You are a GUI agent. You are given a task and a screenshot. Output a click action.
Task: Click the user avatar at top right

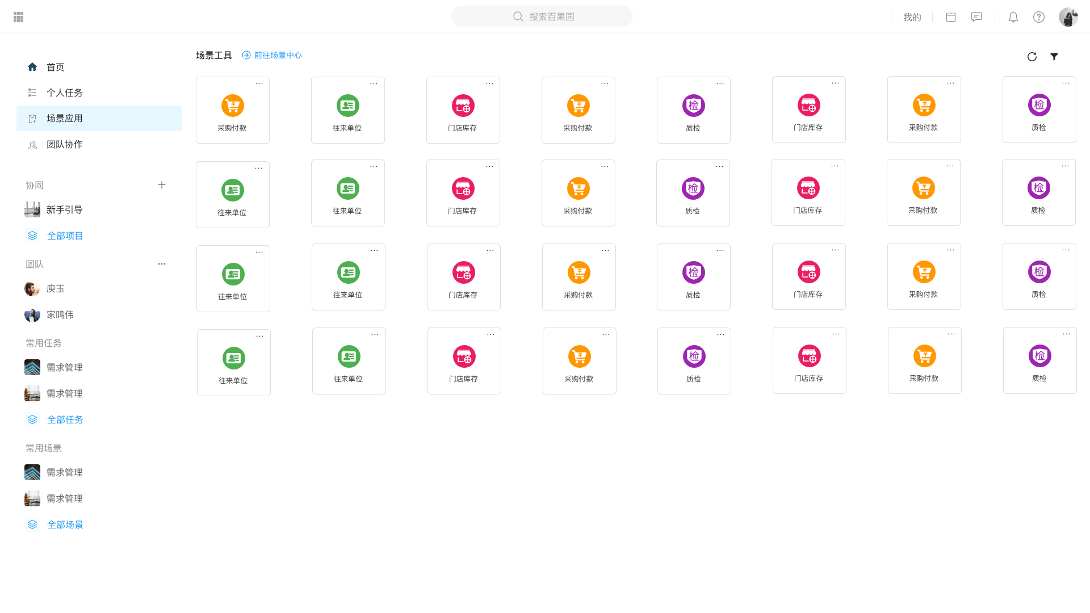(x=1068, y=17)
